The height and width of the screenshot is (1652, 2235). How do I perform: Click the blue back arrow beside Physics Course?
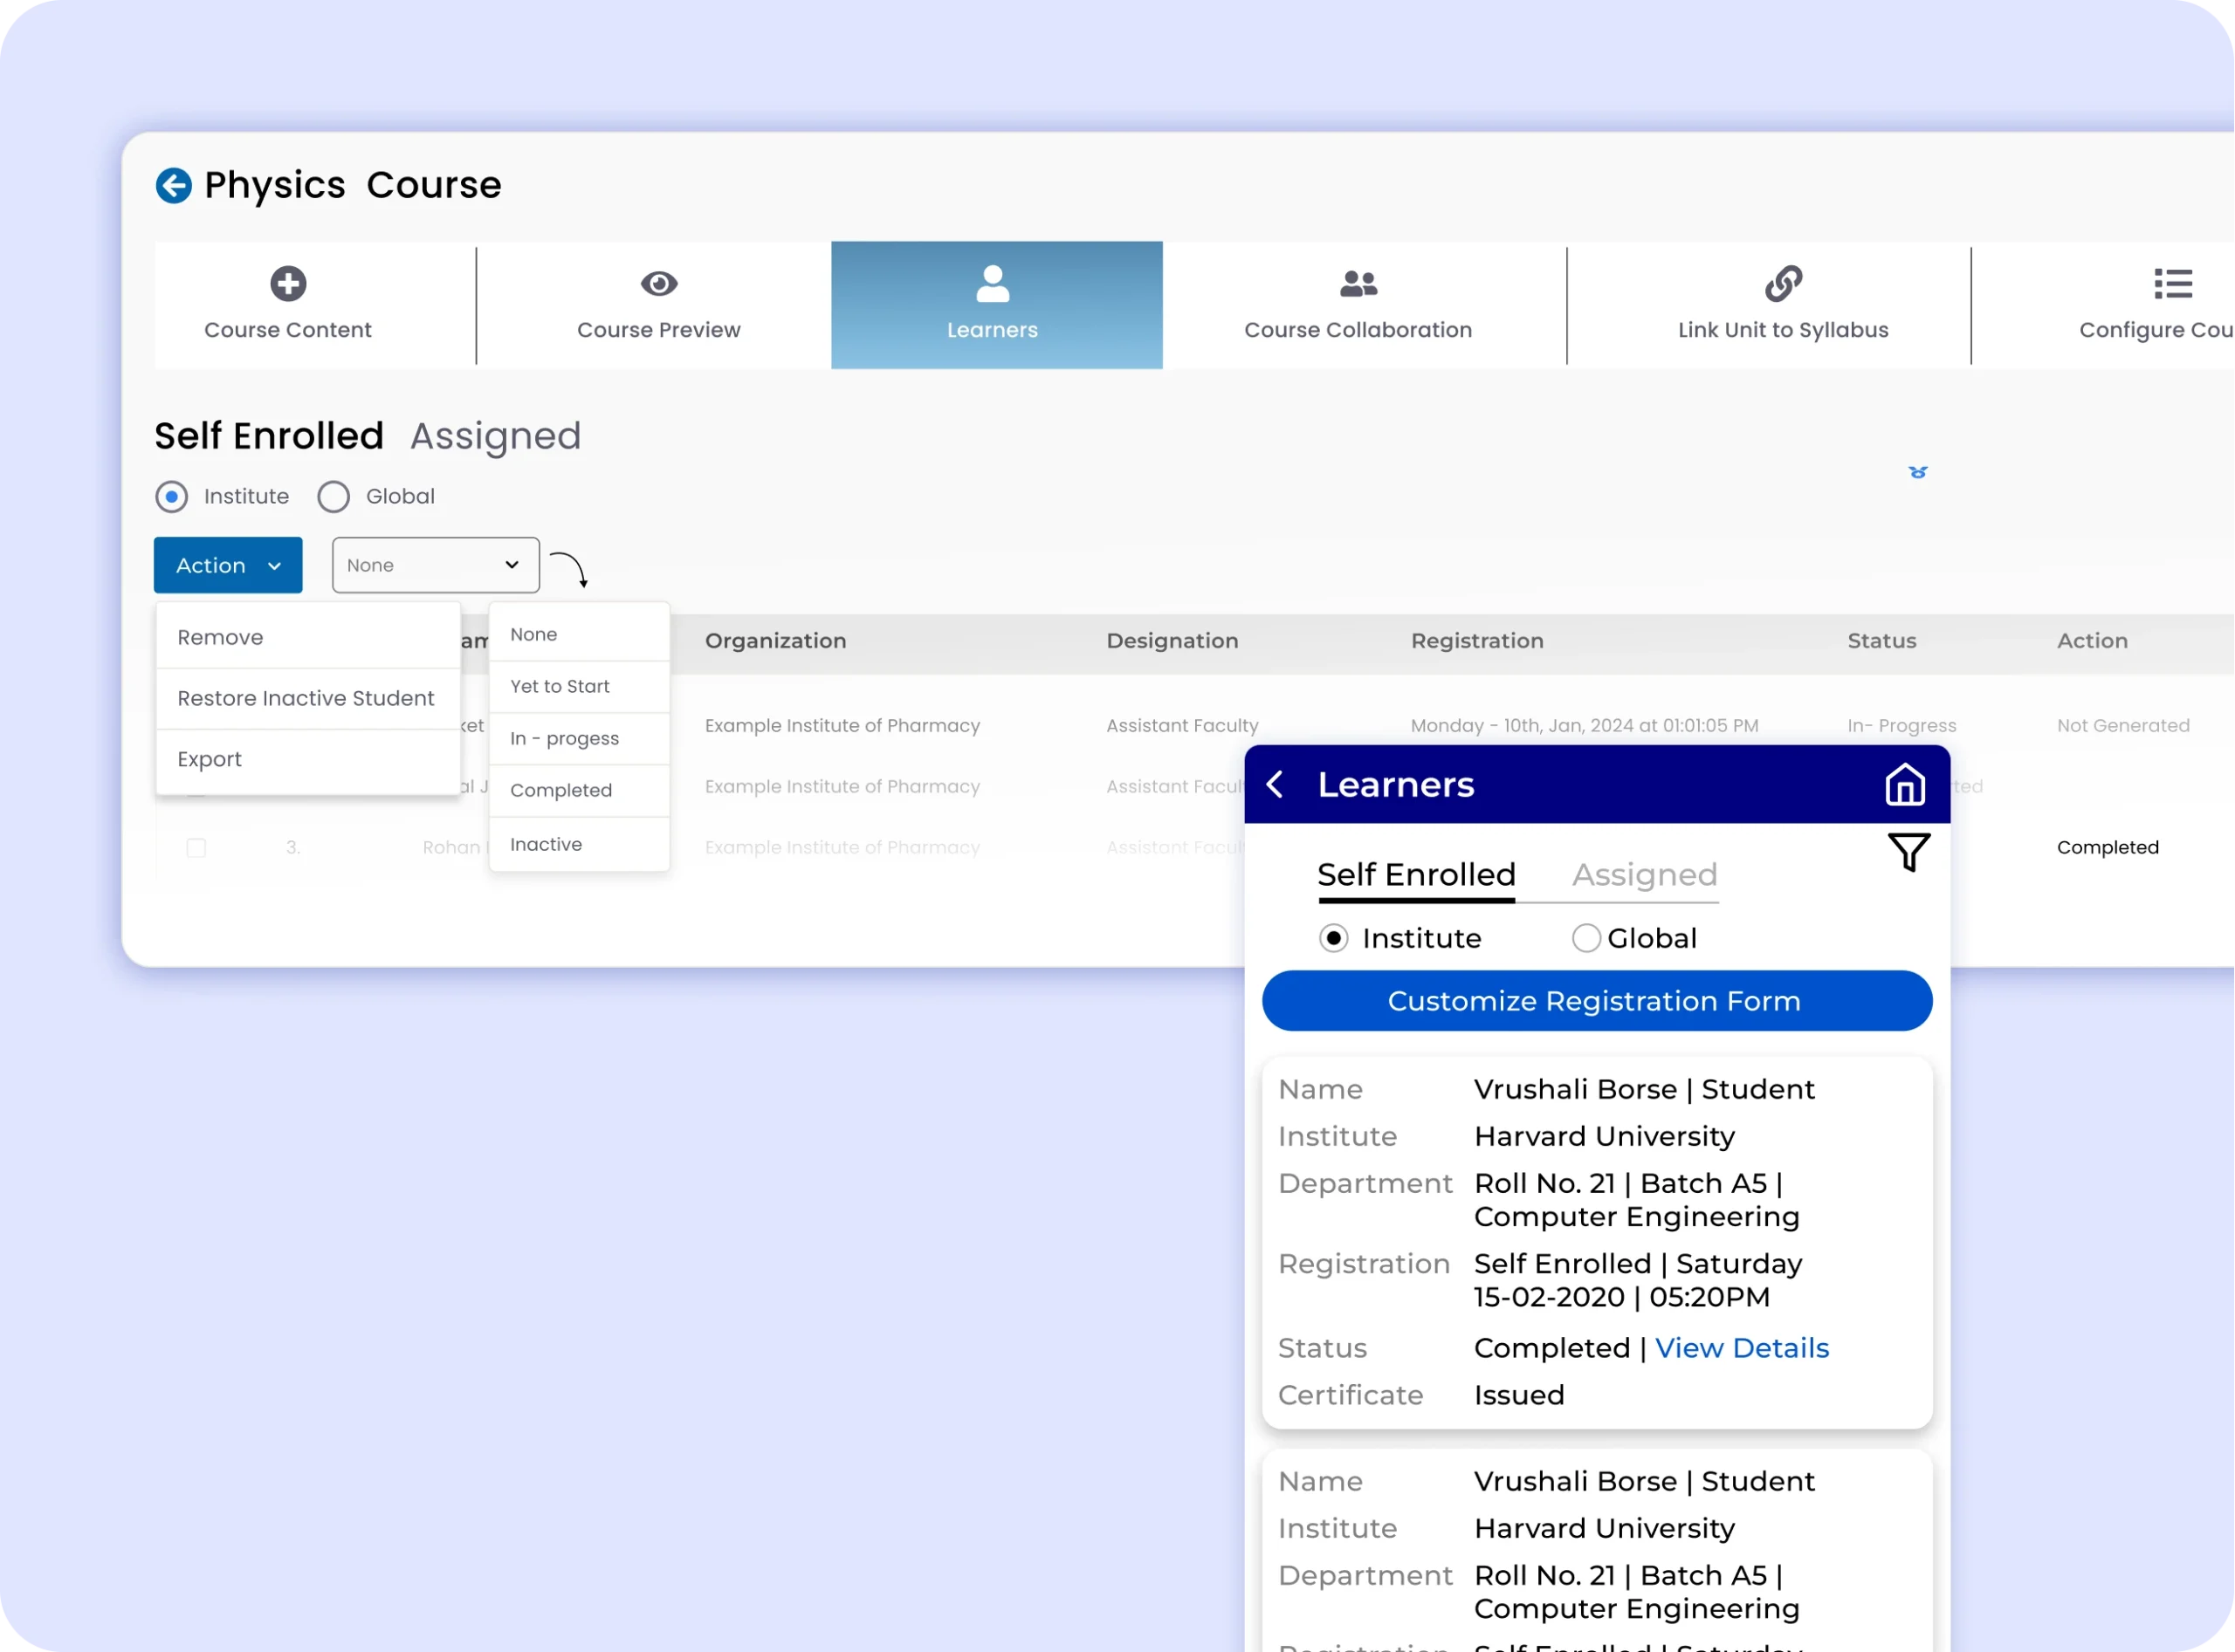coord(173,185)
